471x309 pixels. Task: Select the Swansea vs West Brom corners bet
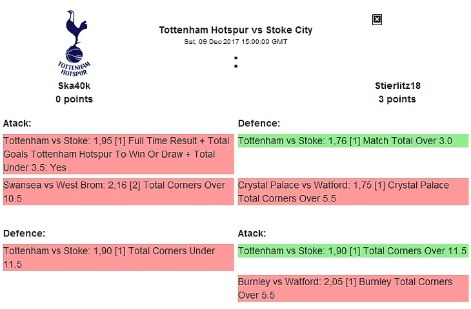coord(117,191)
